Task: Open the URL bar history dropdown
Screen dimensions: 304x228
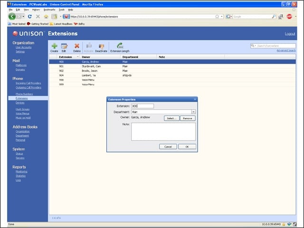Action: pyautogui.click(x=222, y=17)
